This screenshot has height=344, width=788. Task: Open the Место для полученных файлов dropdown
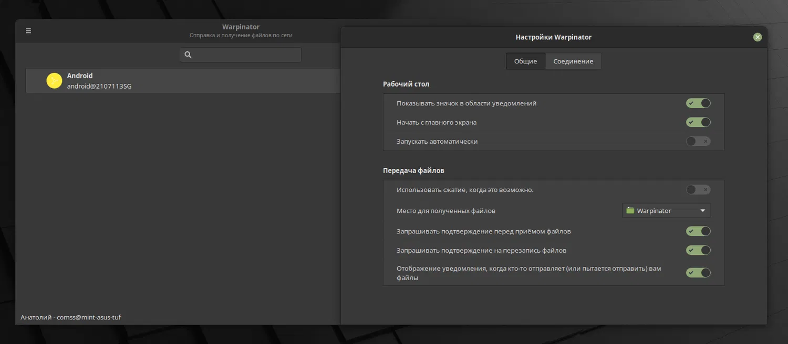[666, 210]
